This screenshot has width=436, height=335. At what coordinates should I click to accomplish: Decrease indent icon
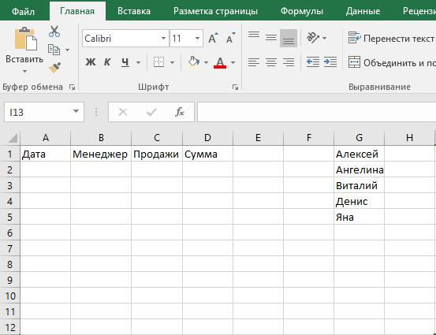pyautogui.click(x=313, y=62)
